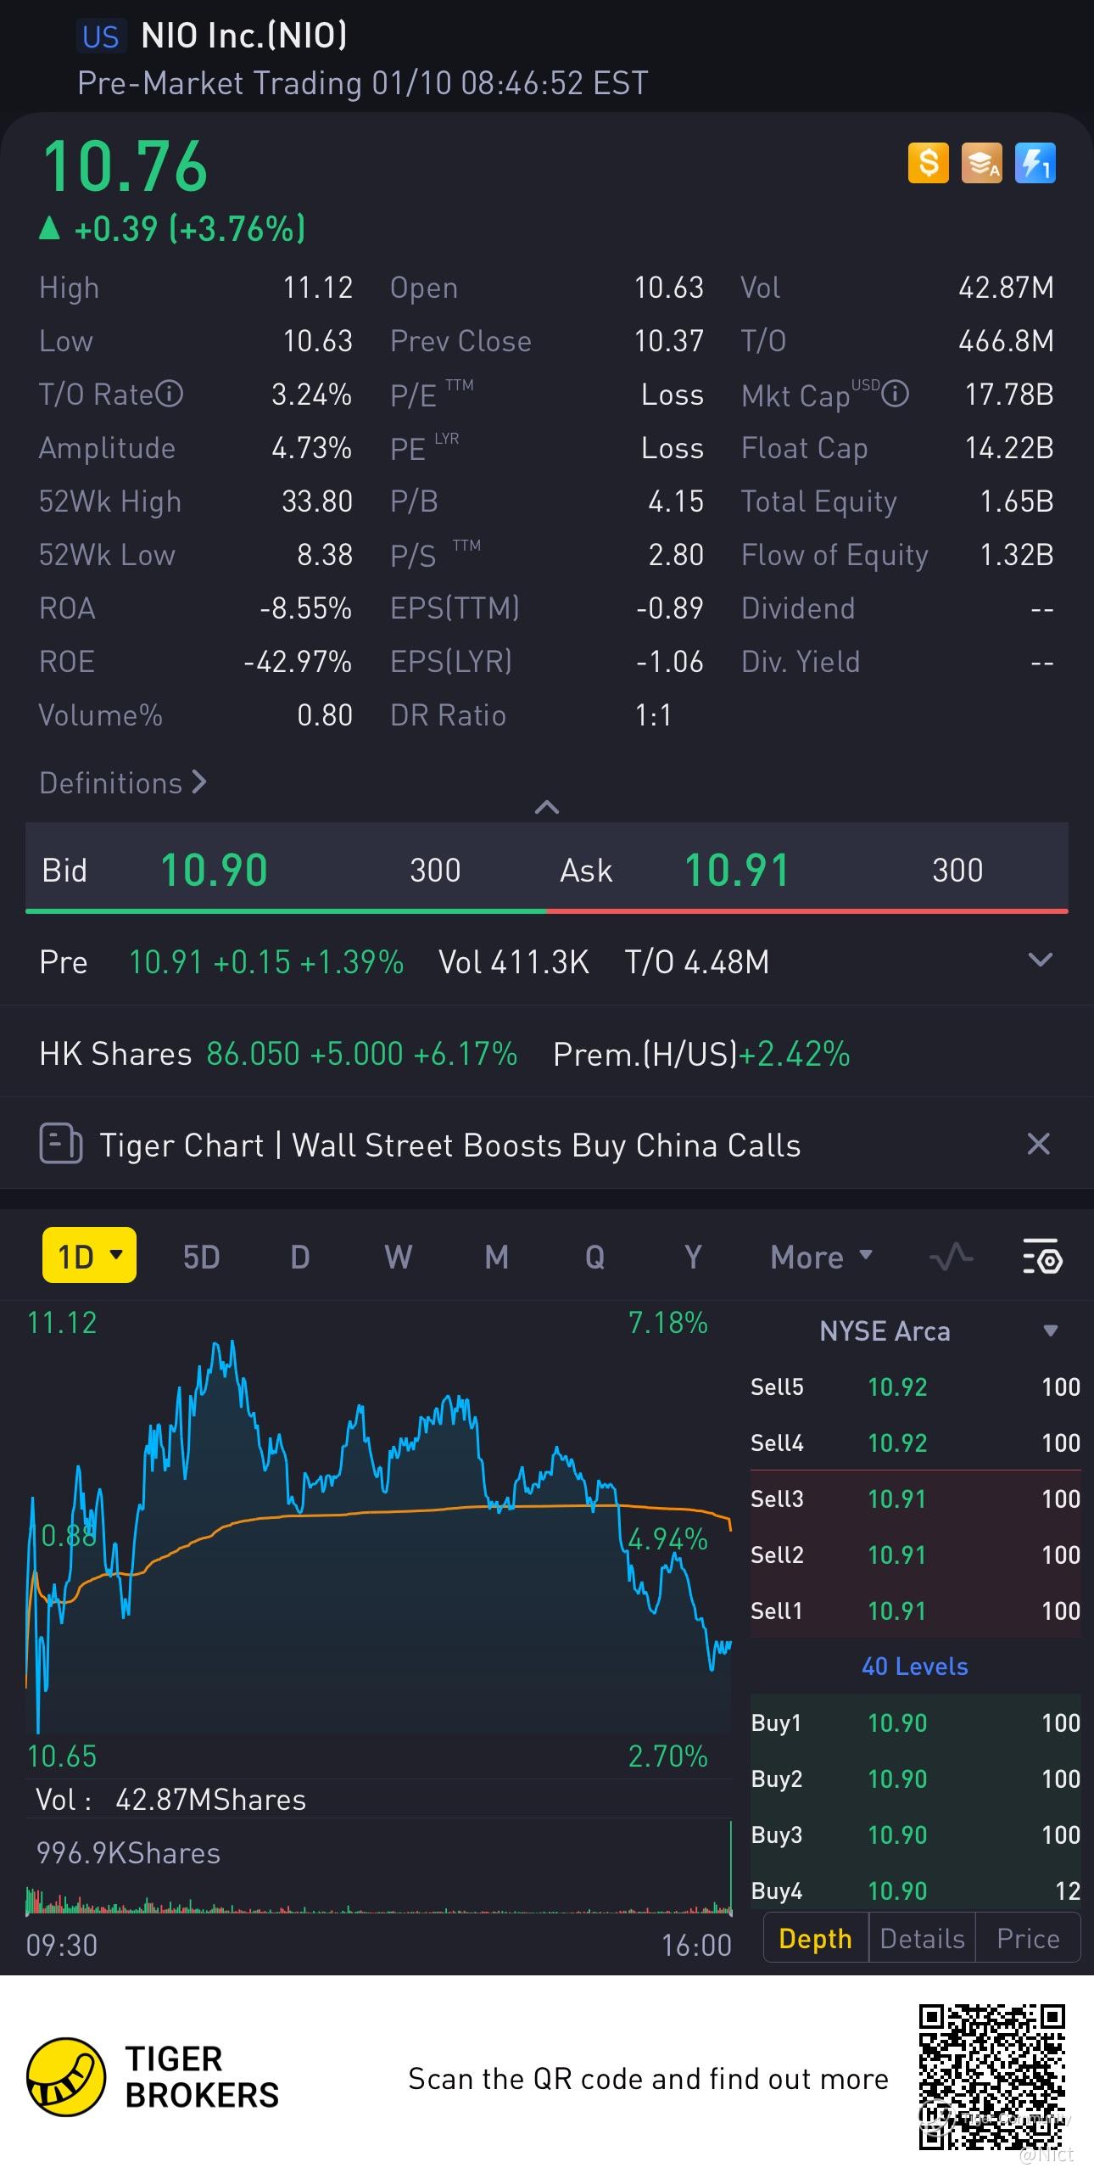Switch to the Details tab

[922, 1938]
